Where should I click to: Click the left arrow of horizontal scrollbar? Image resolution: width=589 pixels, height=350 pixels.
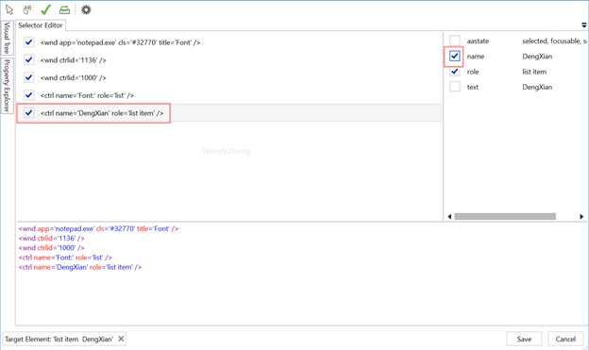pyautogui.click(x=449, y=216)
